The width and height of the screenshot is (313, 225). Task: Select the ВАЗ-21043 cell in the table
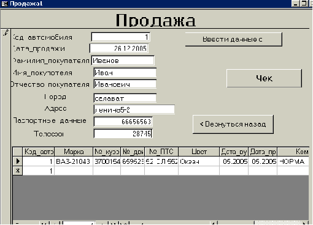point(74,161)
